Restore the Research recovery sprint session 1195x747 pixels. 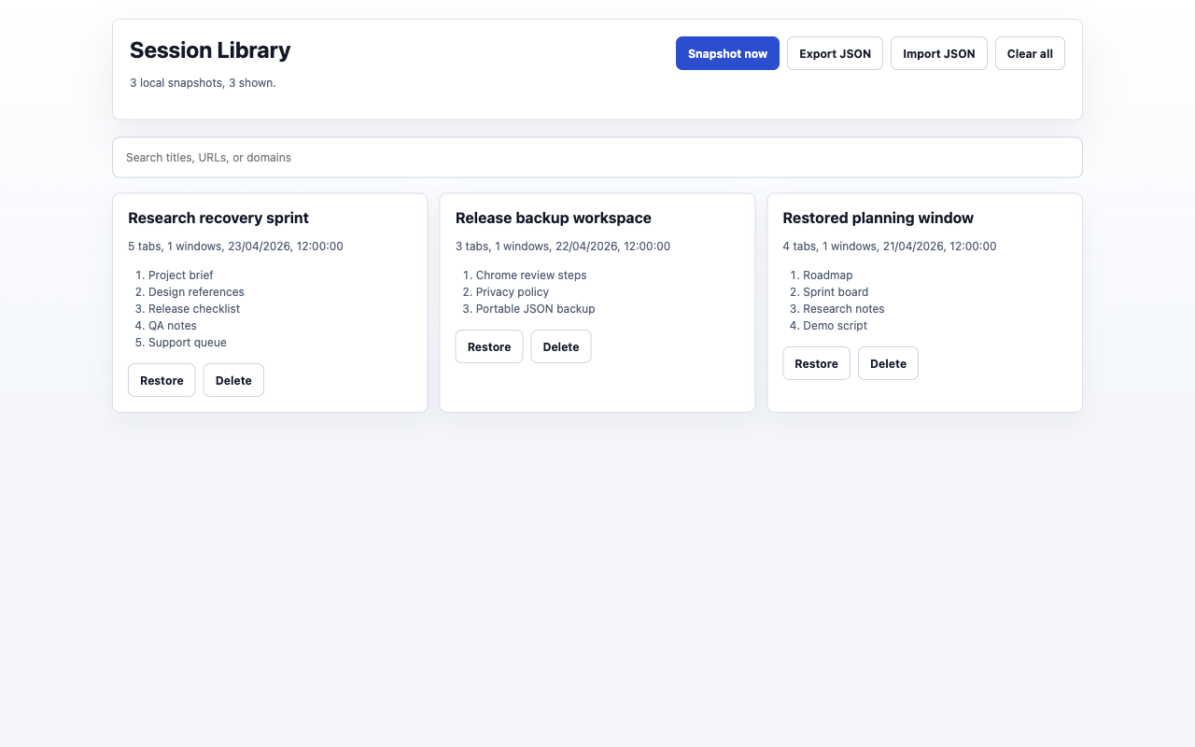point(161,380)
